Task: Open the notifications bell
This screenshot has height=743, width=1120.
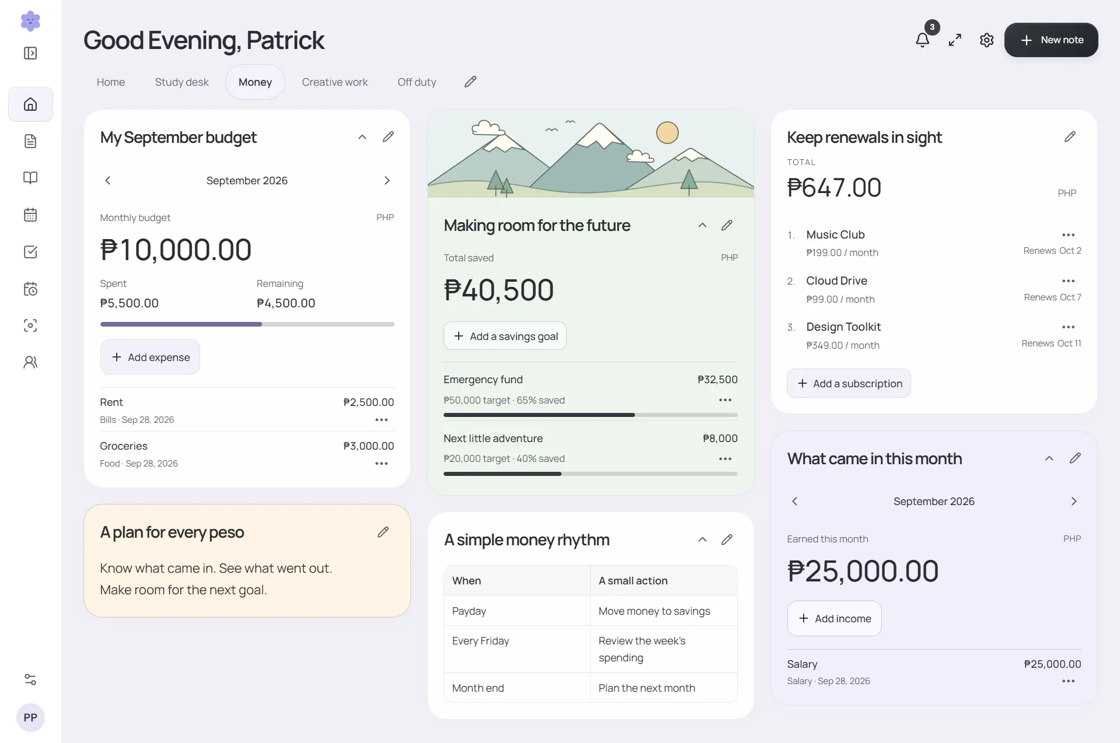Action: tap(922, 40)
